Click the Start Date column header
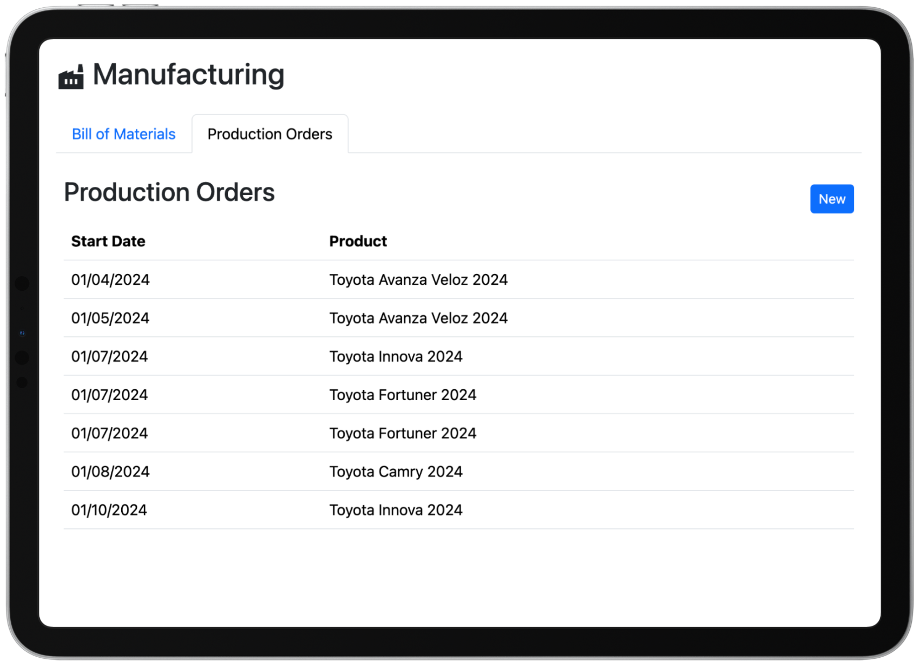The height and width of the screenshot is (666, 920). [108, 241]
